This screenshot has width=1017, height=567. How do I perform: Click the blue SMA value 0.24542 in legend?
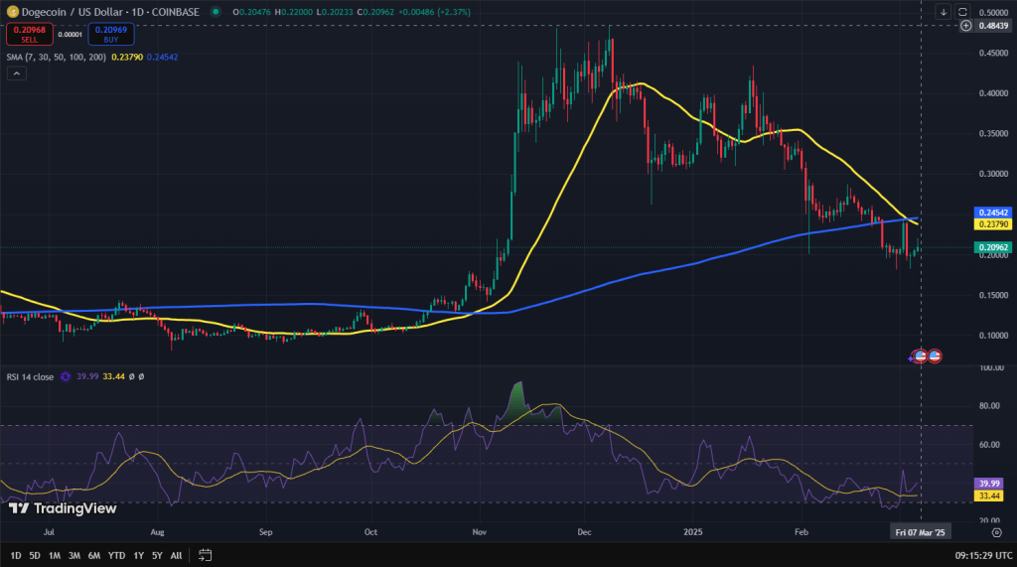[162, 57]
